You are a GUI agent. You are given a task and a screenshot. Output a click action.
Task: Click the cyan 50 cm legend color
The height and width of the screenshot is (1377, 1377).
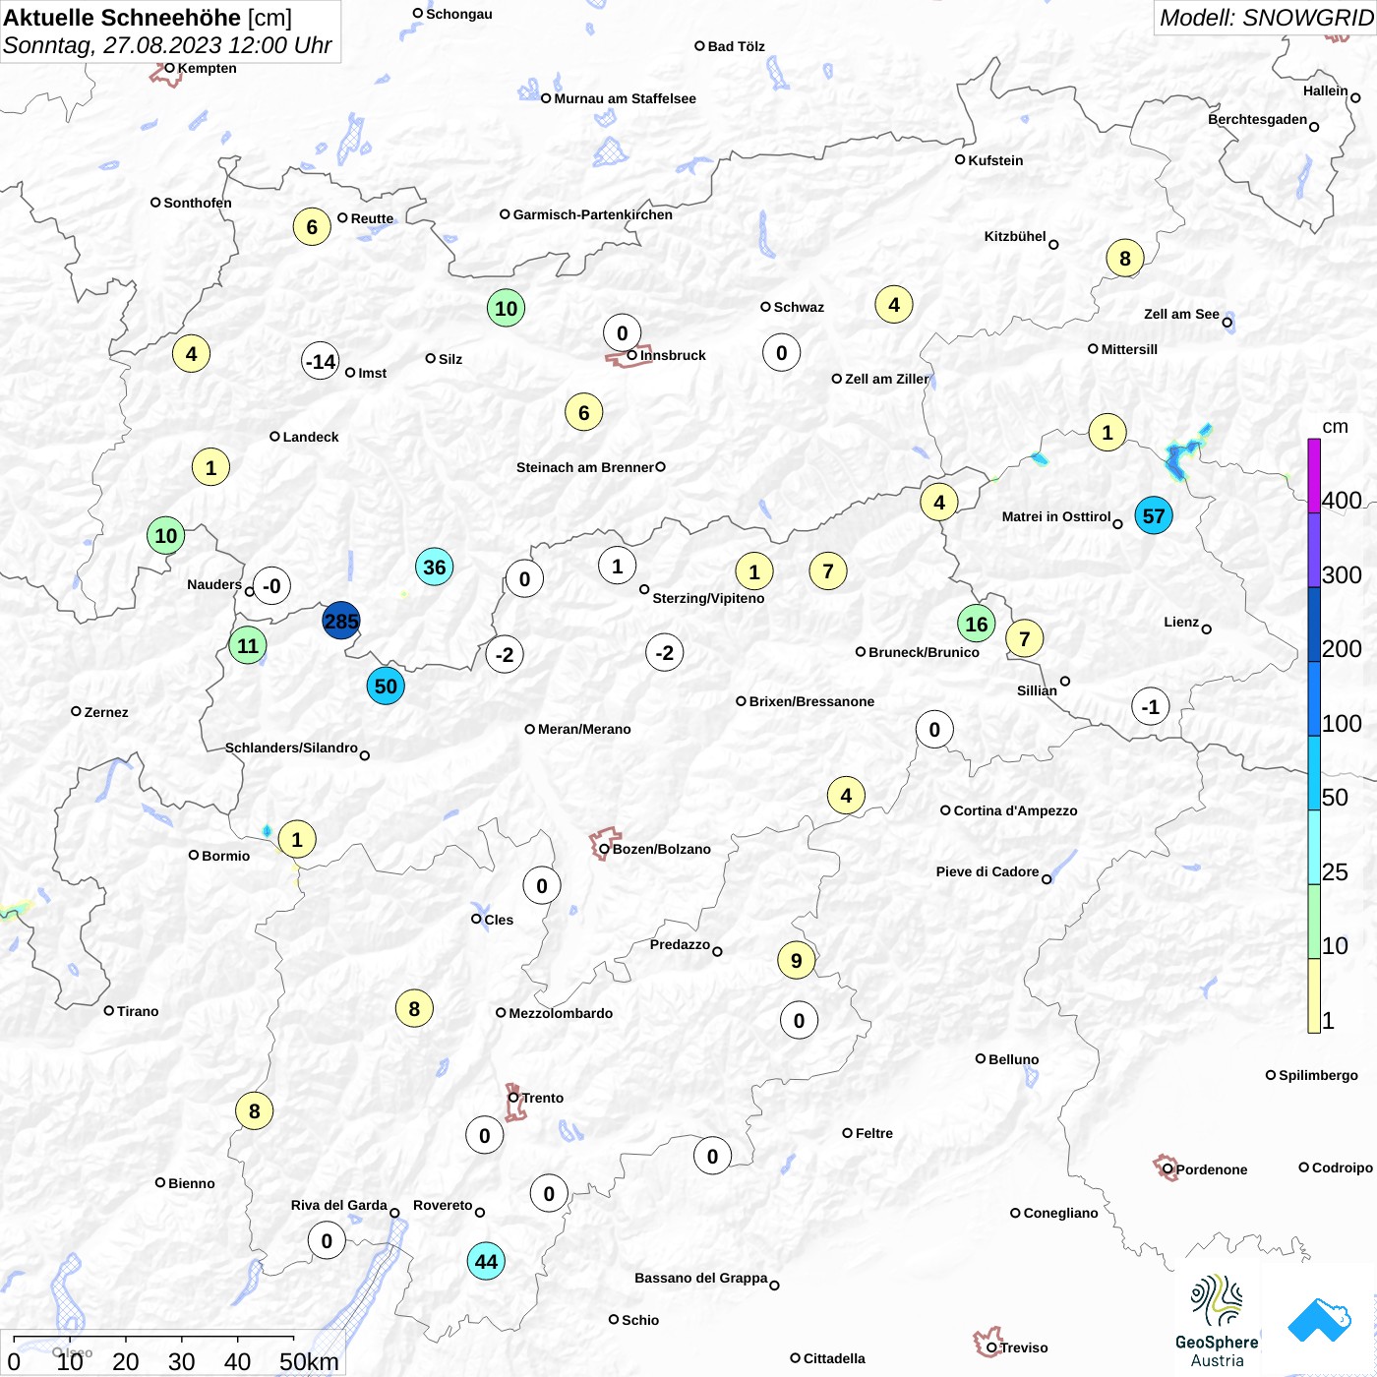coord(1314,773)
